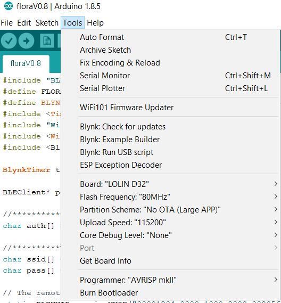Open ESP Exception Decoder
The height and width of the screenshot is (303, 281).
[x=170, y=165]
